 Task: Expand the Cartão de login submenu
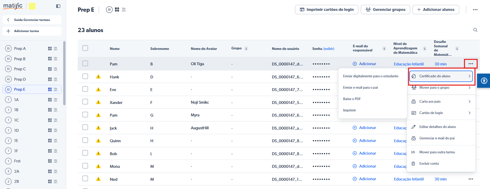[x=441, y=113]
